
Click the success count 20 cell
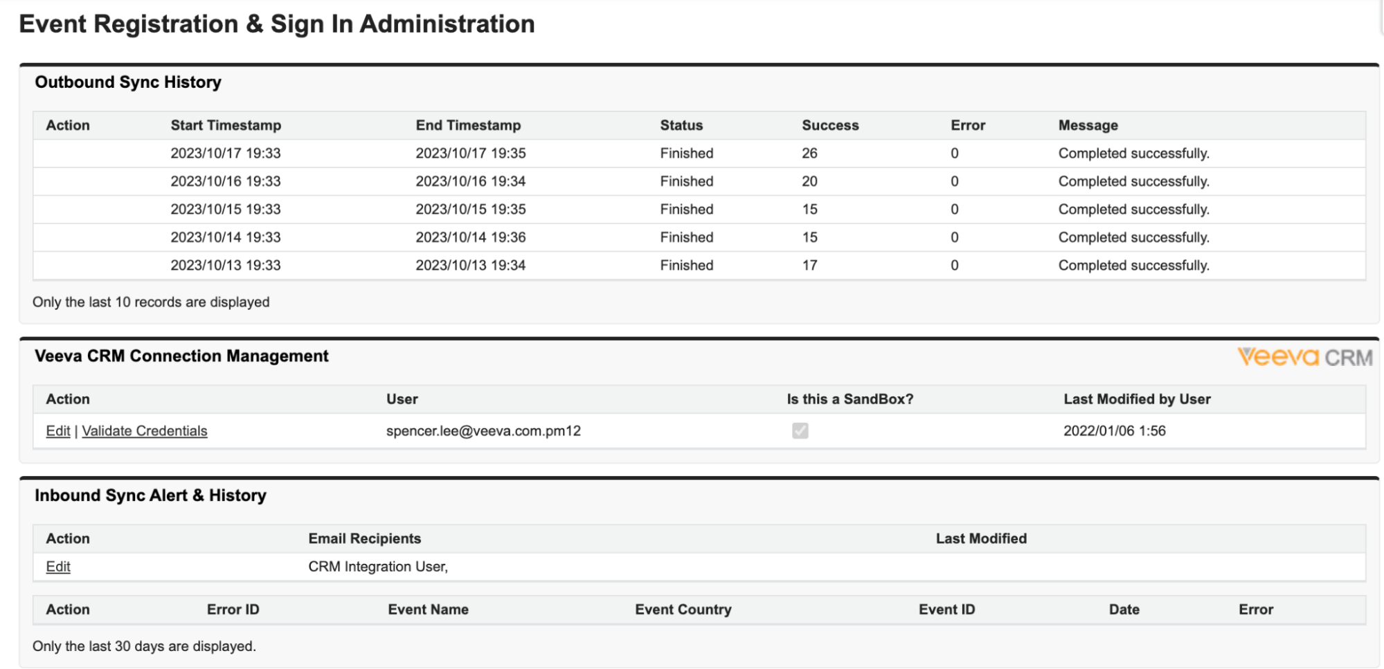809,181
